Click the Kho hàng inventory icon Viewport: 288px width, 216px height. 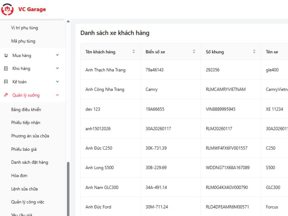point(6,68)
